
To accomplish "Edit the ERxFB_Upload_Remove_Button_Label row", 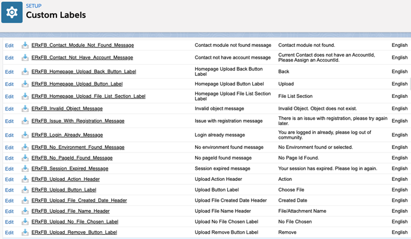I will [9, 232].
